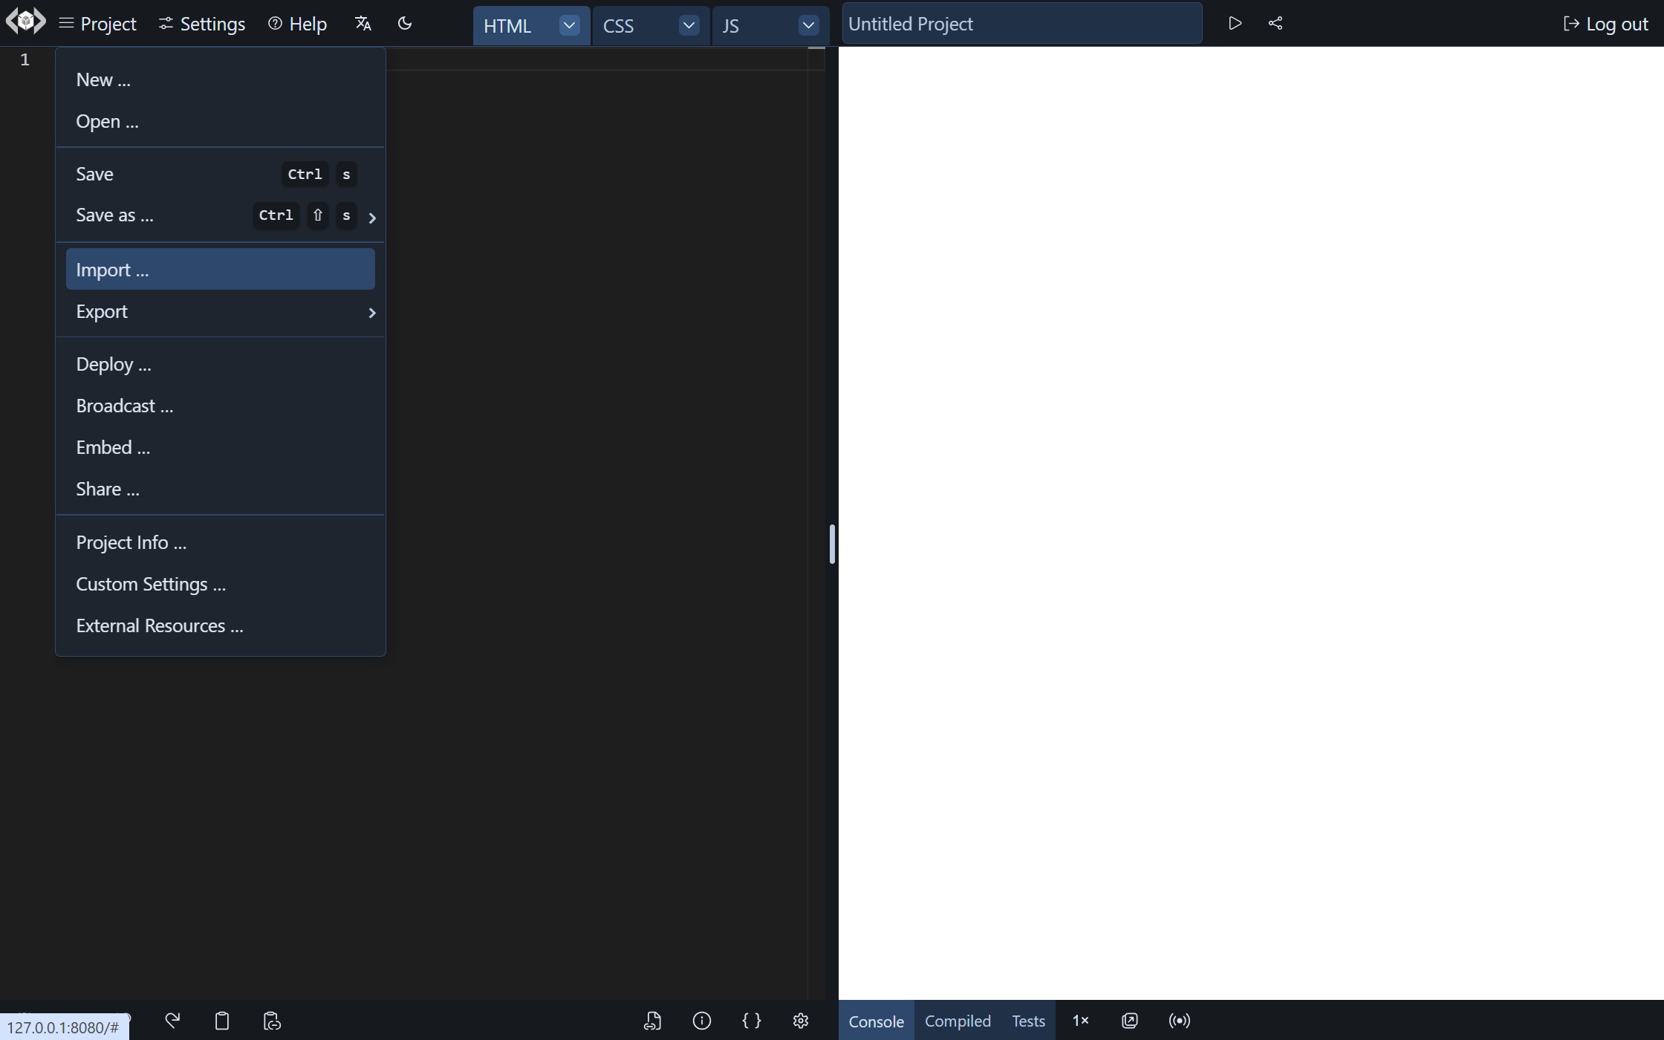Toggle the 1x zoom level control
The image size is (1664, 1040).
tap(1080, 1021)
